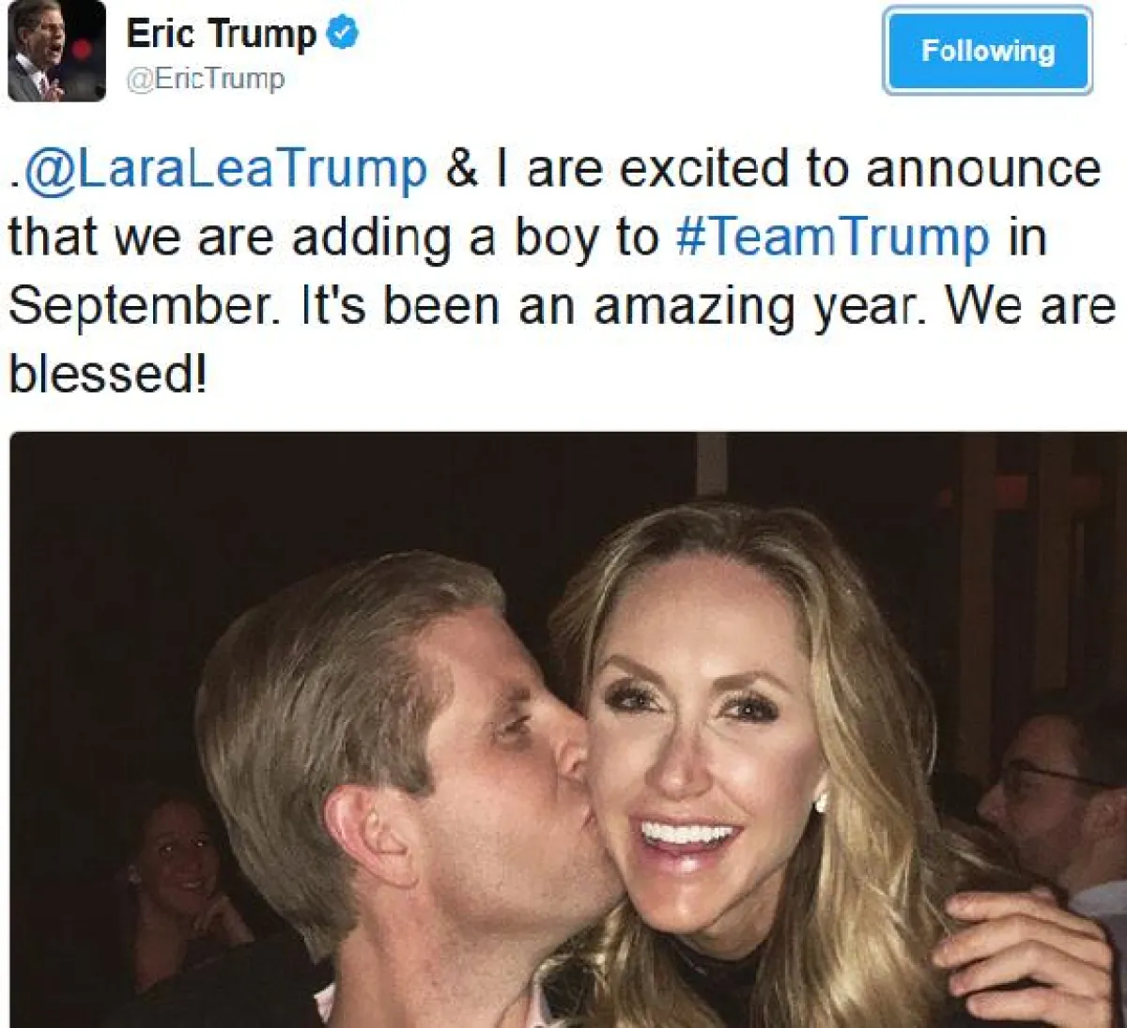Visit the @EricTrump handle link

pyautogui.click(x=205, y=79)
